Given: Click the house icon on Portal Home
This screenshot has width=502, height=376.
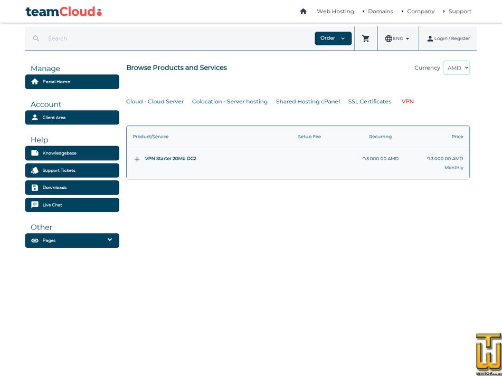Looking at the screenshot, I should (35, 82).
